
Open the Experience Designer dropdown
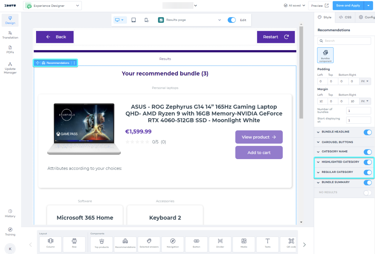pyautogui.click(x=53, y=6)
